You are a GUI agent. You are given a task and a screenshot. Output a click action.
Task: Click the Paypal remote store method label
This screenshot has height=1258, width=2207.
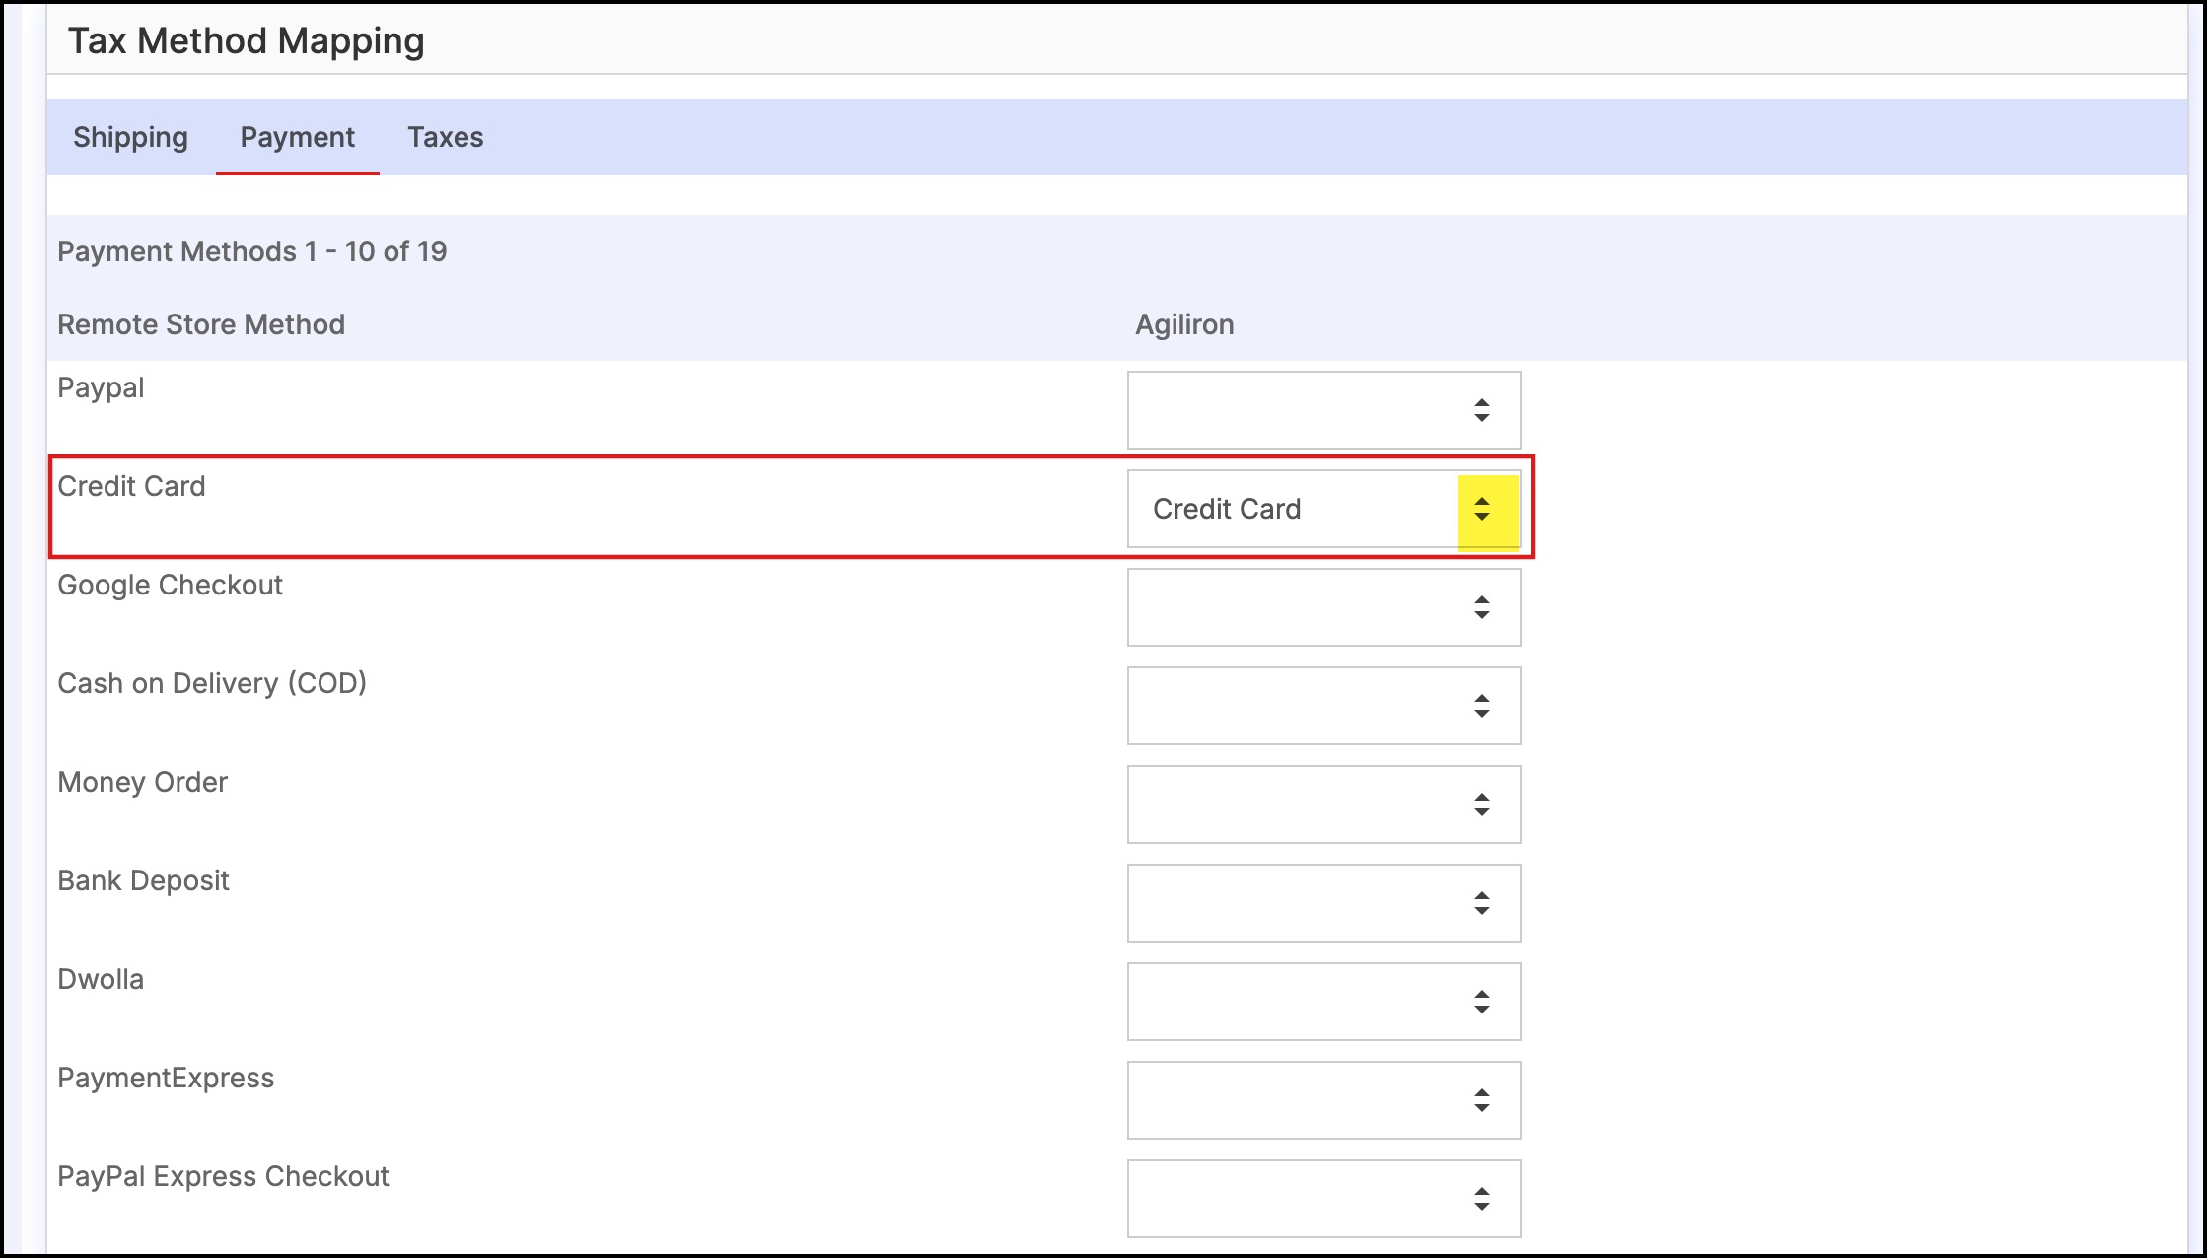pos(101,388)
